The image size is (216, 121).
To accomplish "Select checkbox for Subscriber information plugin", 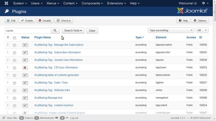I will [x=15, y=53].
